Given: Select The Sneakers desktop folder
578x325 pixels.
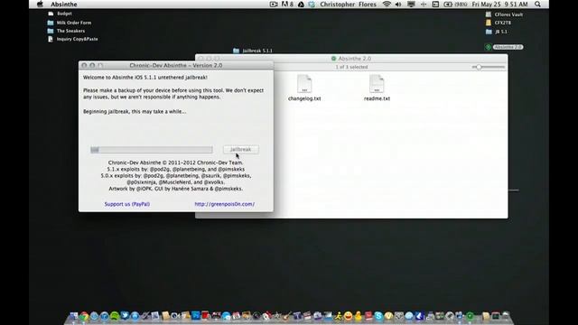Looking at the screenshot, I should coord(66,31).
